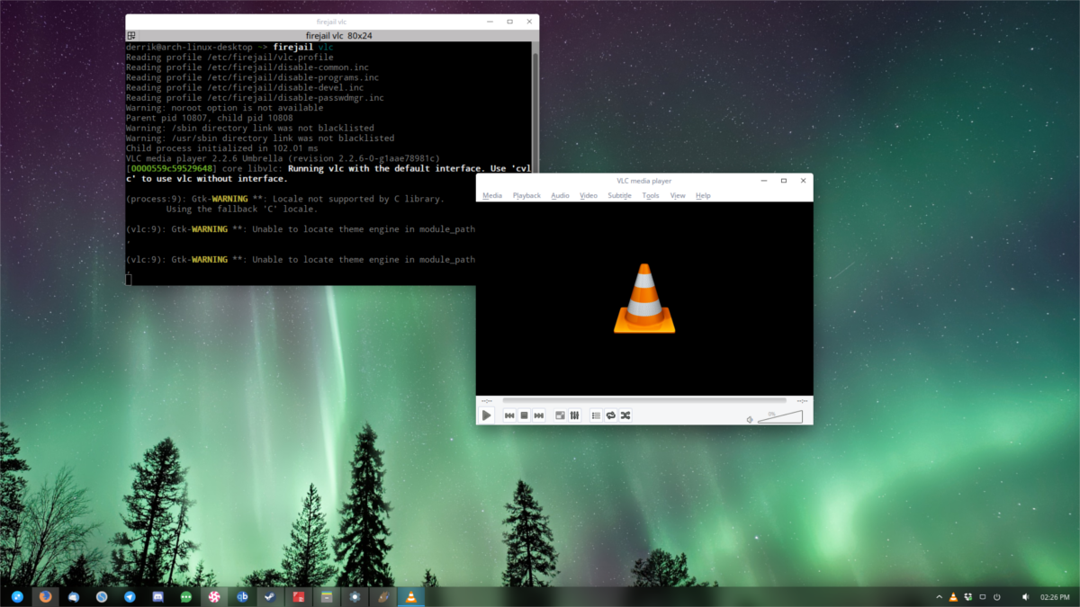Mute audio with VLC speaker icon
This screenshot has height=607, width=1080.
point(750,419)
